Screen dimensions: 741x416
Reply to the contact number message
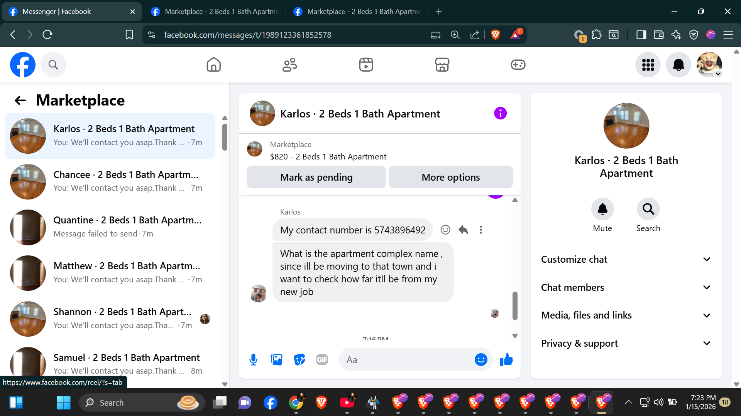click(x=463, y=230)
